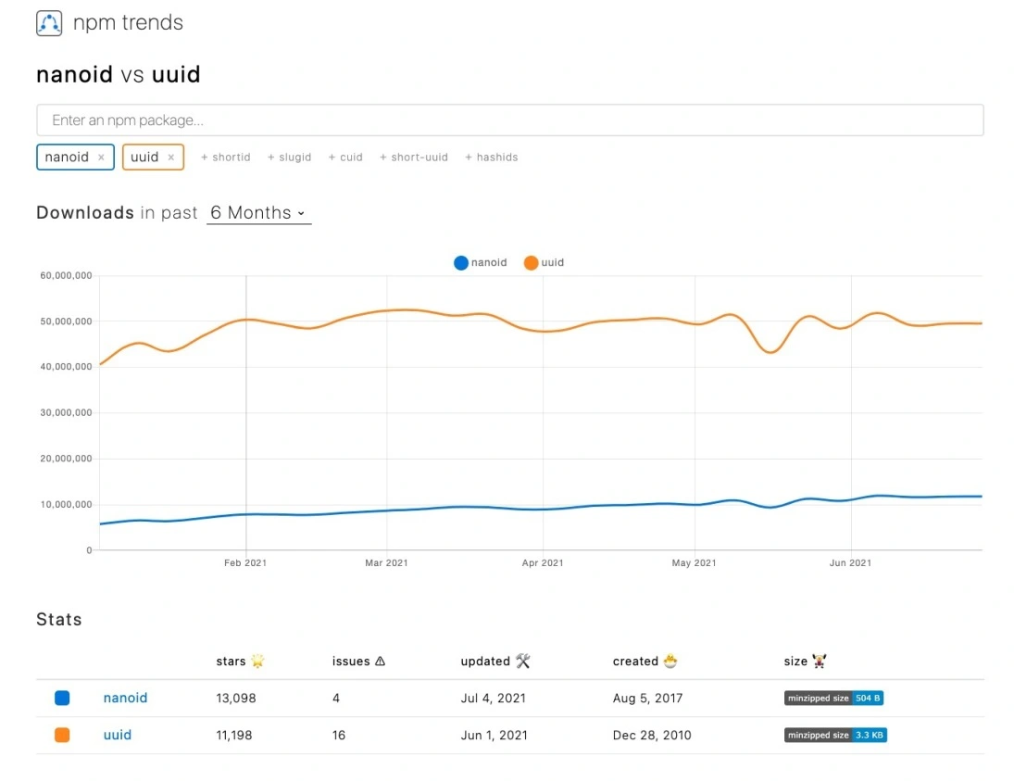Remove the nanoid package tag
This screenshot has height=781, width=1014.
tap(101, 157)
